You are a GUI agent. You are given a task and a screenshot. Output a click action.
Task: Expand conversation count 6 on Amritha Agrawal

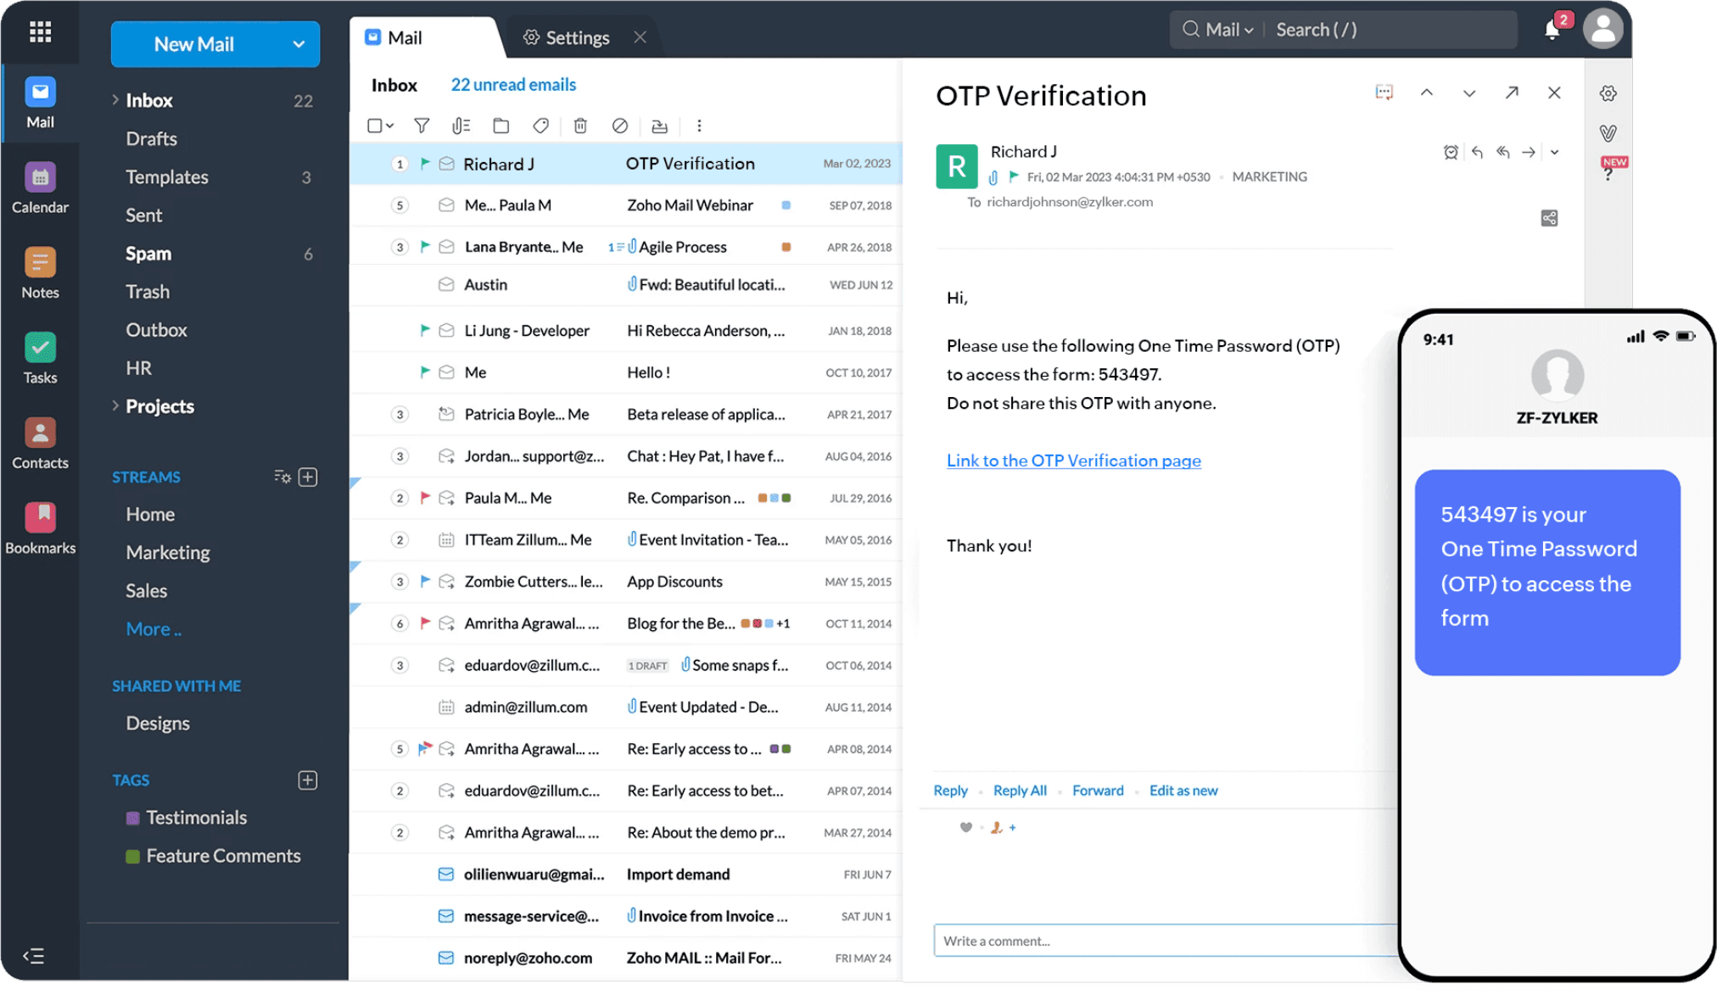(x=400, y=623)
